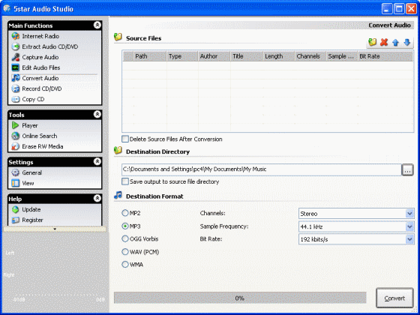Choose OGG Vorbis output format
The width and height of the screenshot is (420, 315).
[x=125, y=238]
